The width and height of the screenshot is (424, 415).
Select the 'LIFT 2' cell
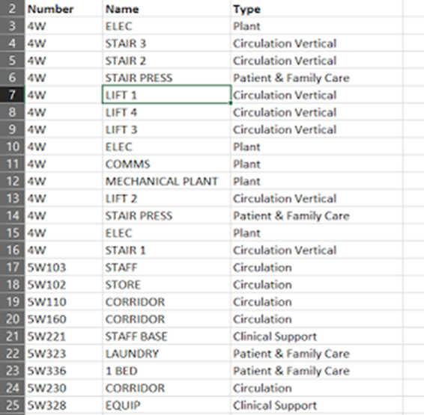click(166, 198)
